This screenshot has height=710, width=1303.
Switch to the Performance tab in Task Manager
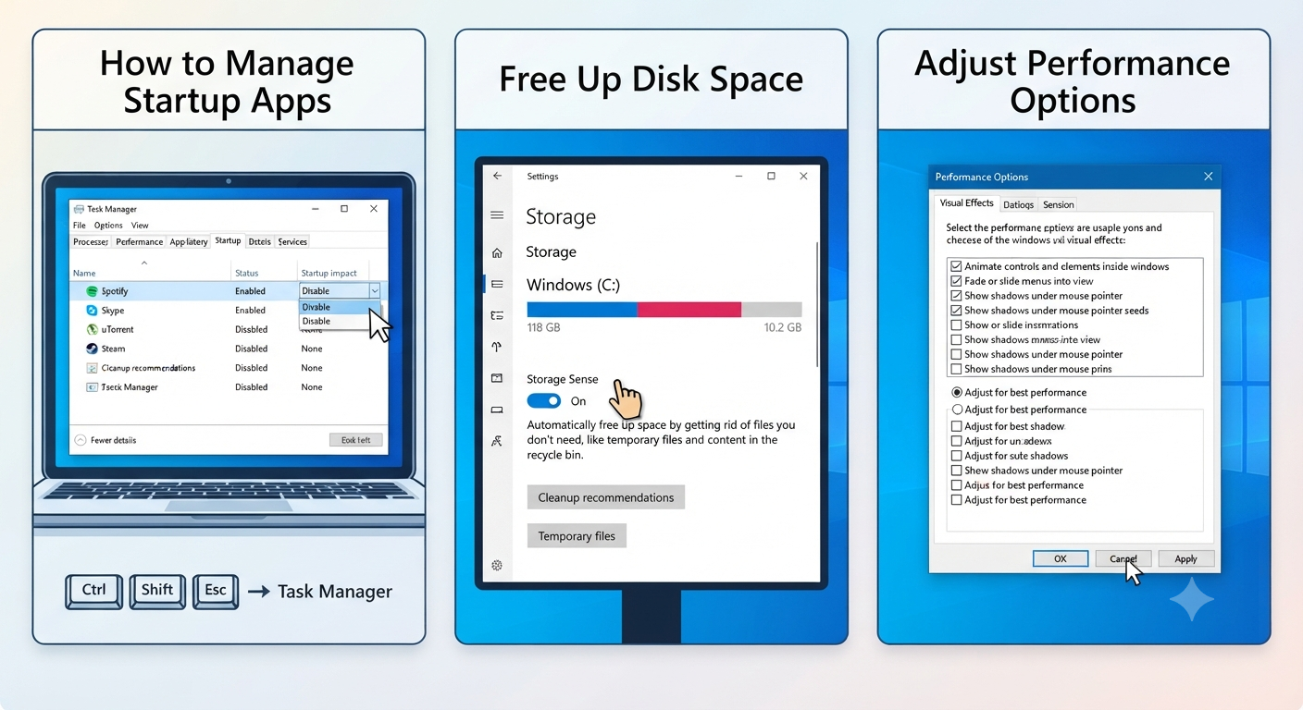tap(140, 242)
